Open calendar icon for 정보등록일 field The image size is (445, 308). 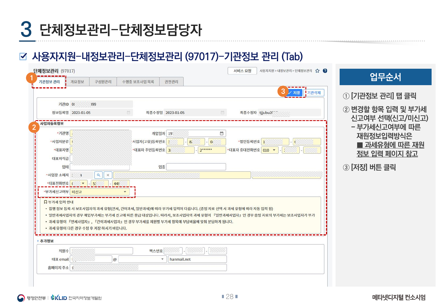pyautogui.click(x=128, y=113)
